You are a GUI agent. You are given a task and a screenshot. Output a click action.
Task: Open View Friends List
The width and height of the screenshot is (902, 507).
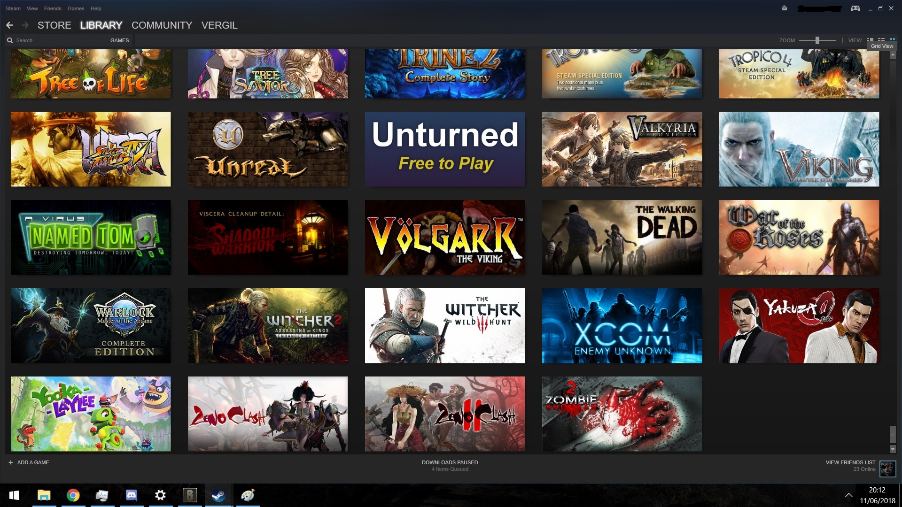coord(850,462)
